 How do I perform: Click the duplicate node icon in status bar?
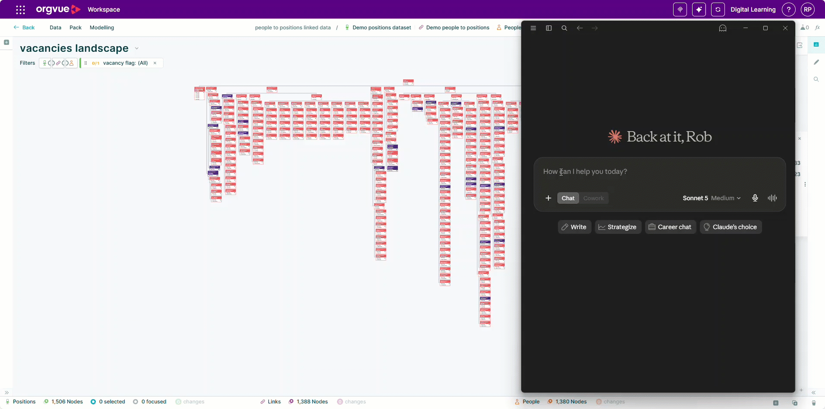pyautogui.click(x=795, y=403)
